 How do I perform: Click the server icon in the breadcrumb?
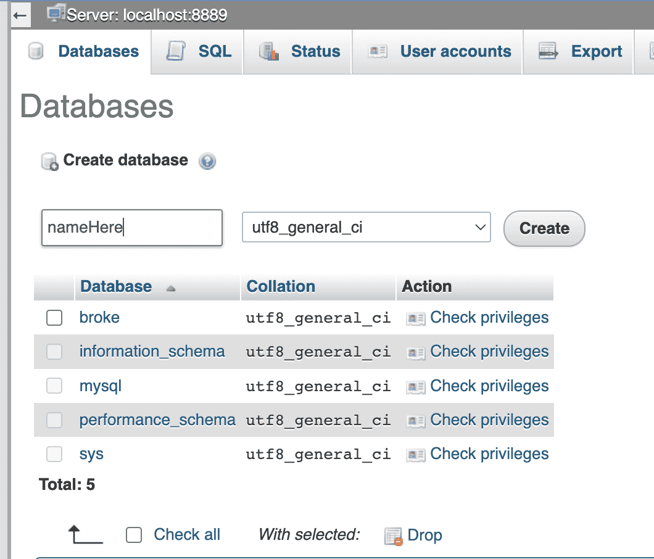click(57, 13)
